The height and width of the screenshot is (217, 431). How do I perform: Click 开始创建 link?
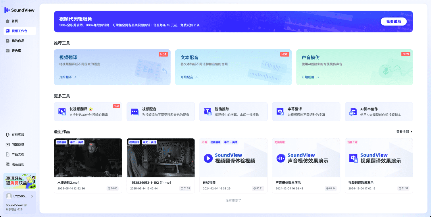tap(310, 77)
